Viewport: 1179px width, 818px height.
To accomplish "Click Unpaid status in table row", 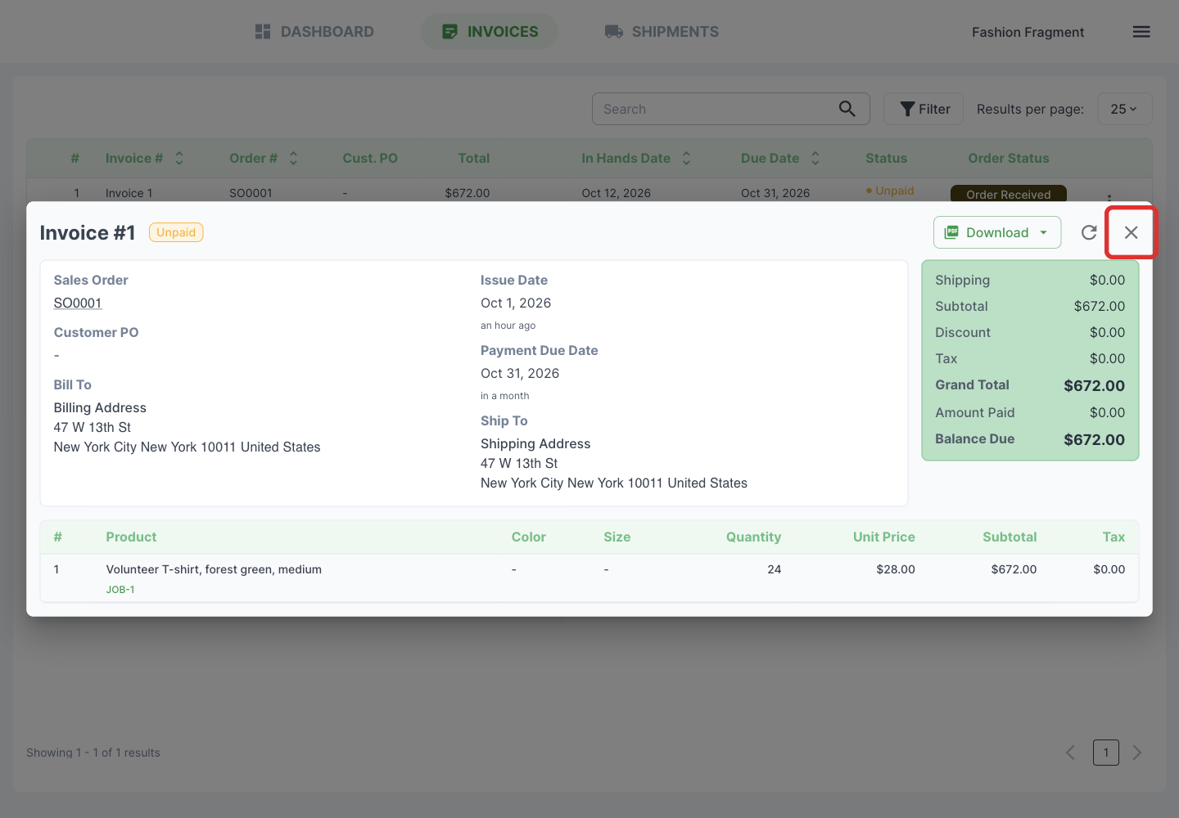I will [890, 191].
